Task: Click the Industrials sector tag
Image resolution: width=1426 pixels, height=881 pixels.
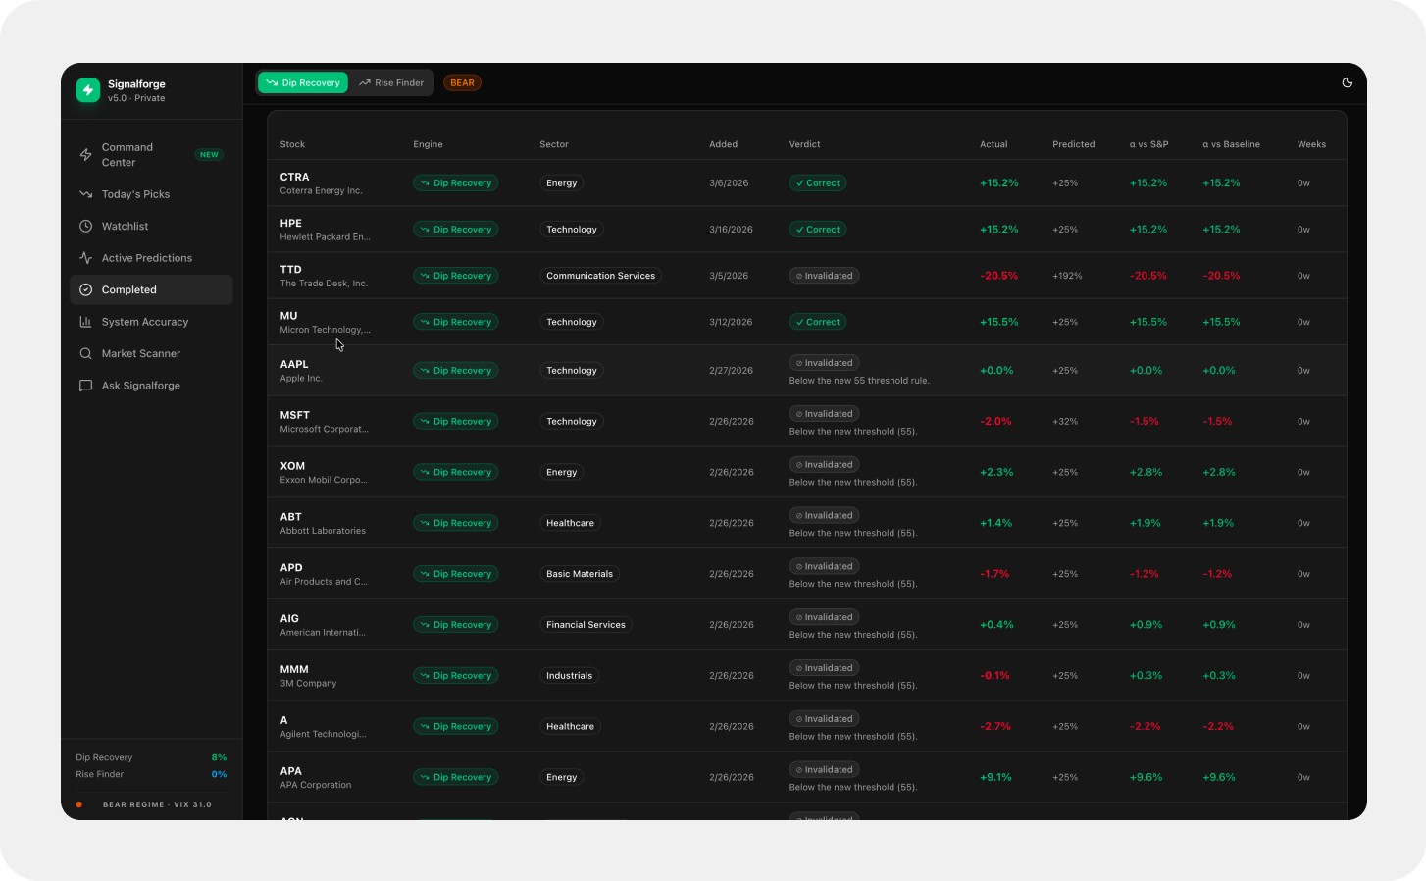Action: 569,676
